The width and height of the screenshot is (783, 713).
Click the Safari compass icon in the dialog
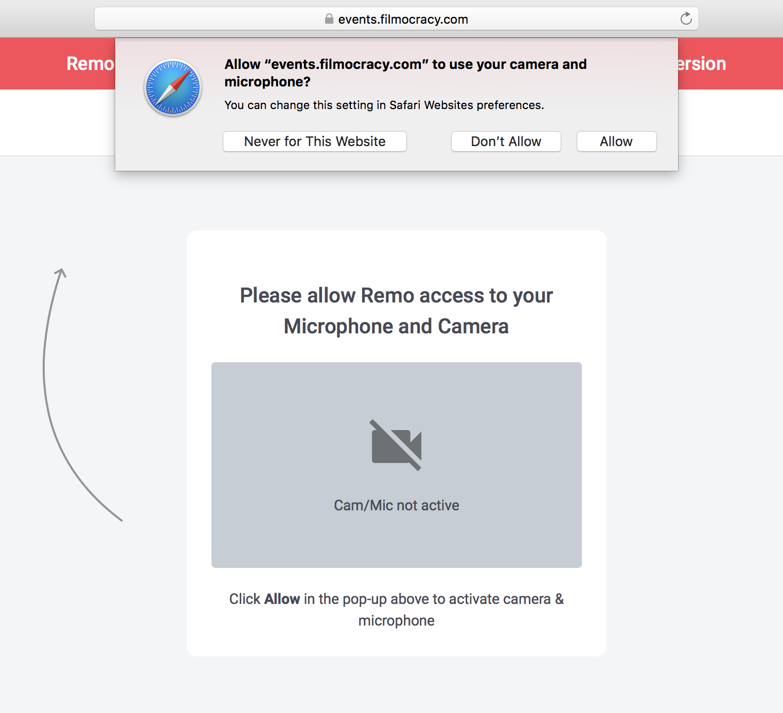coord(173,87)
